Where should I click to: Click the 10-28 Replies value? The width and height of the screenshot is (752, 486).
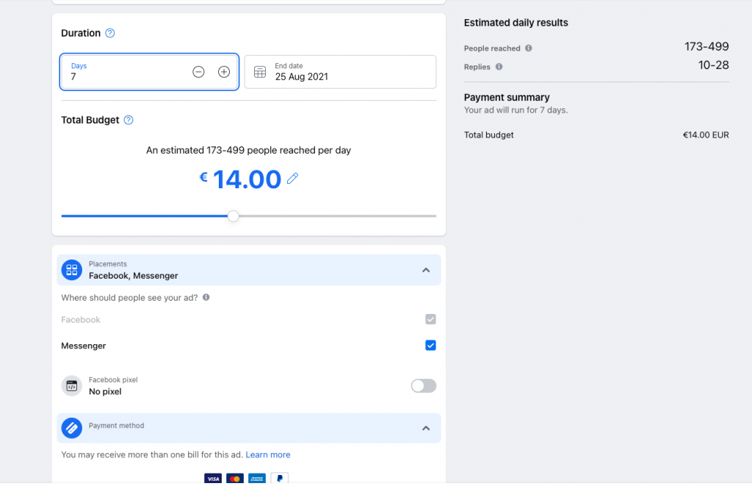click(714, 65)
